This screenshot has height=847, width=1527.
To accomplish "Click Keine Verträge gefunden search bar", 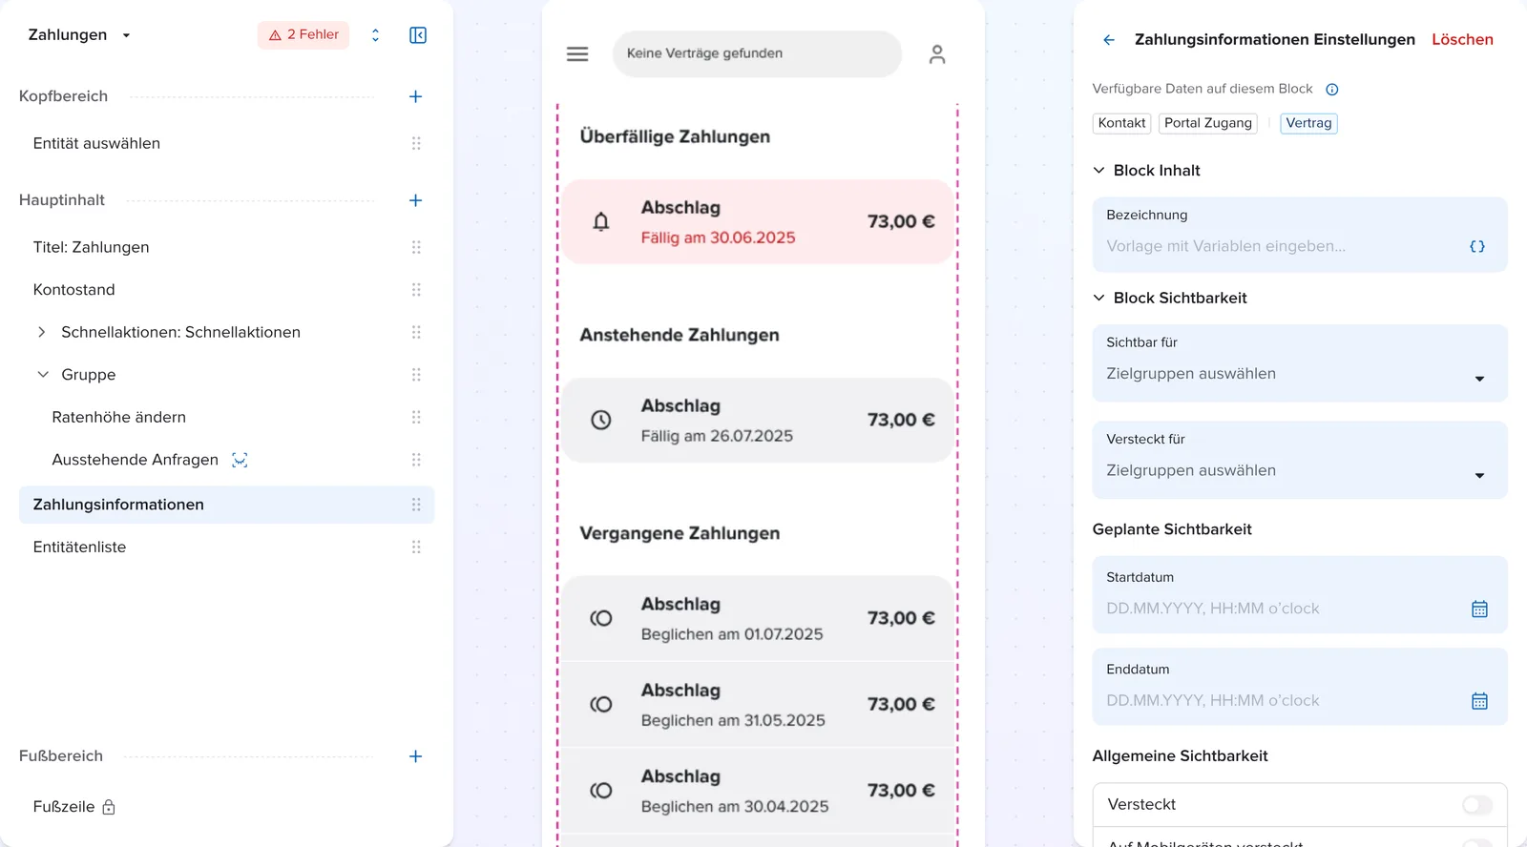I will click(757, 54).
